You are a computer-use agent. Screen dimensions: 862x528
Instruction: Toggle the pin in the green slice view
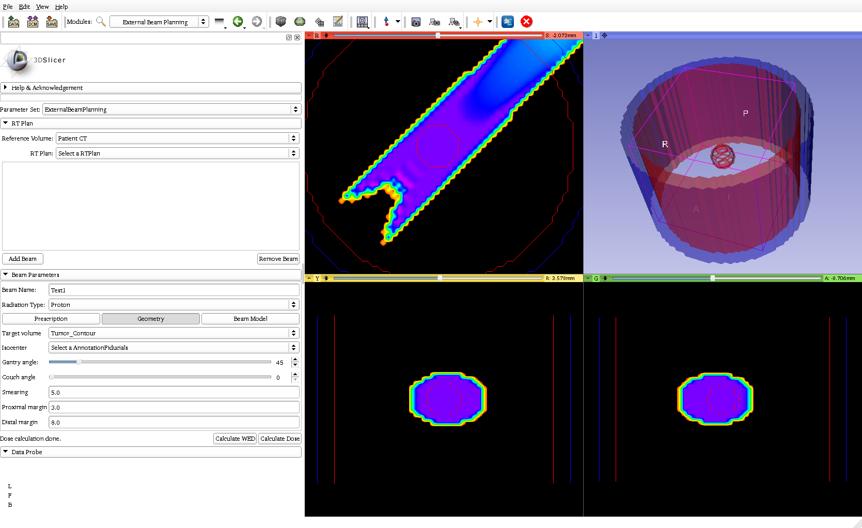point(588,278)
